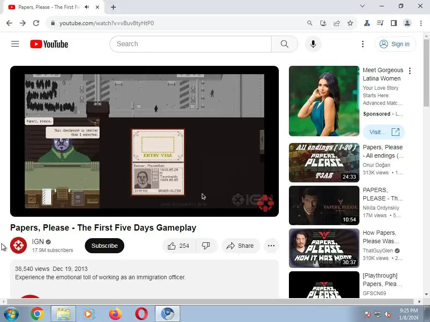Launch Chrome from taskbar
430x322 pixels.
(x=37, y=314)
